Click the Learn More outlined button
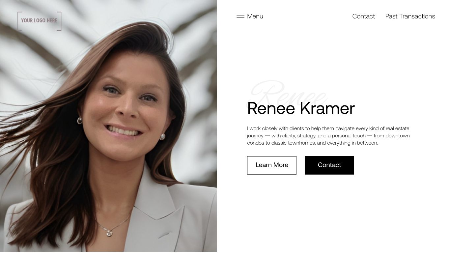 tap(272, 165)
